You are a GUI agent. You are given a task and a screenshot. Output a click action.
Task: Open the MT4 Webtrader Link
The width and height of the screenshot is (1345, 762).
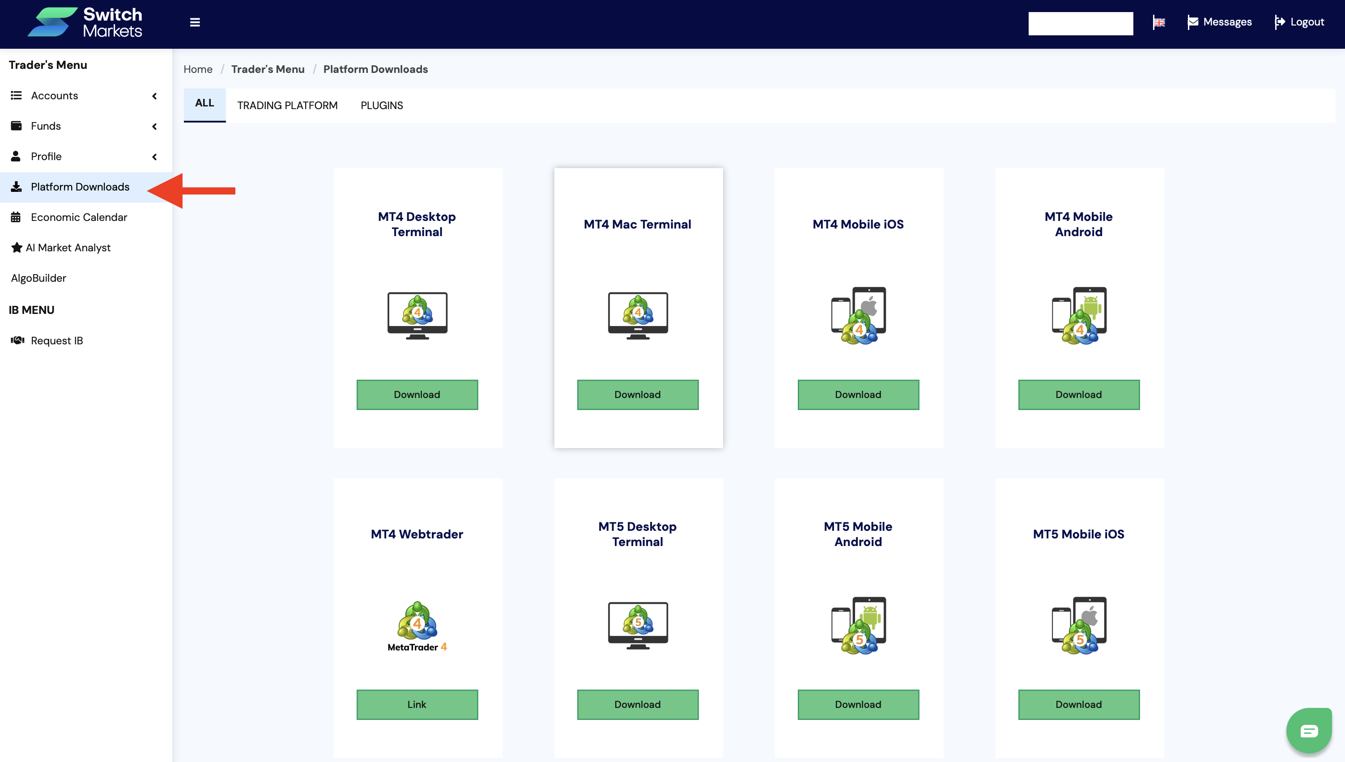tap(417, 704)
